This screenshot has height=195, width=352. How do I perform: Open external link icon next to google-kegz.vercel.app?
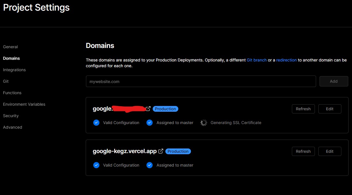(x=161, y=151)
